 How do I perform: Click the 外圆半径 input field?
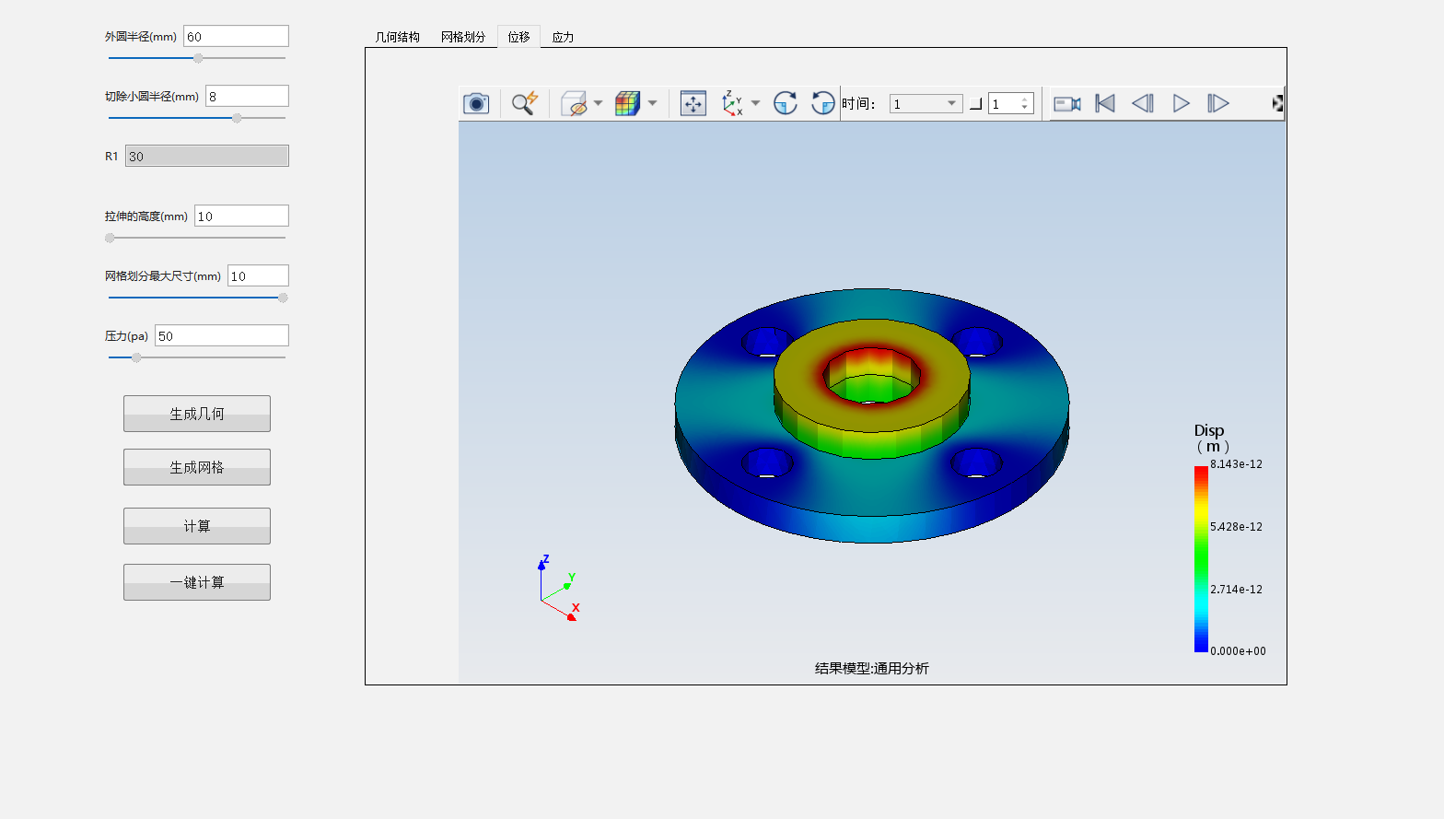tap(236, 36)
